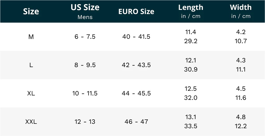Click the Size column header
This screenshot has height=136, width=265.
click(31, 11)
